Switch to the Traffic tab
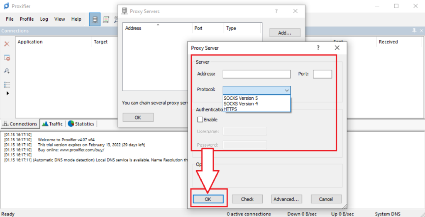The height and width of the screenshot is (217, 425). click(x=52, y=124)
